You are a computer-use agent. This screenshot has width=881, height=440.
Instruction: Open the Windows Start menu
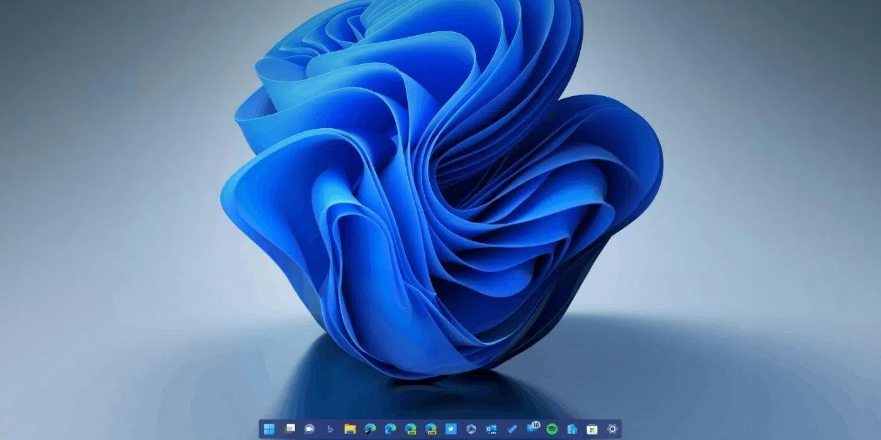click(x=269, y=429)
